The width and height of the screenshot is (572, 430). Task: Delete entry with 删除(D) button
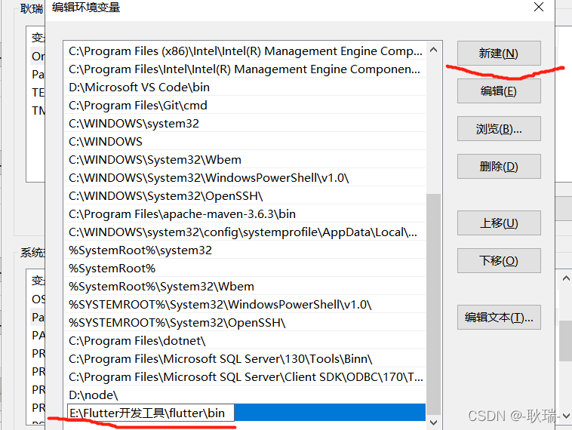(499, 166)
